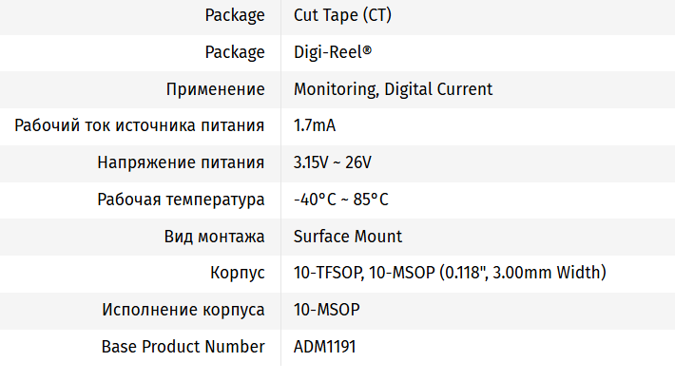Select the "10-MSOP" supplier package value
Screen dimensions: 675x381
326,311
